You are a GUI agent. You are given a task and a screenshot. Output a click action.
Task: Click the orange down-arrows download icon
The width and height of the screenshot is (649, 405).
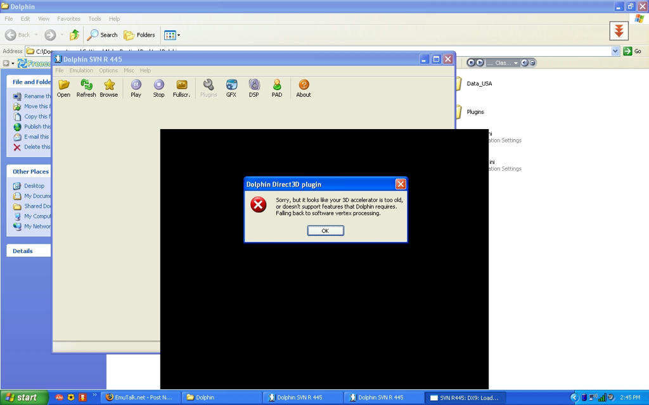pyautogui.click(x=619, y=31)
